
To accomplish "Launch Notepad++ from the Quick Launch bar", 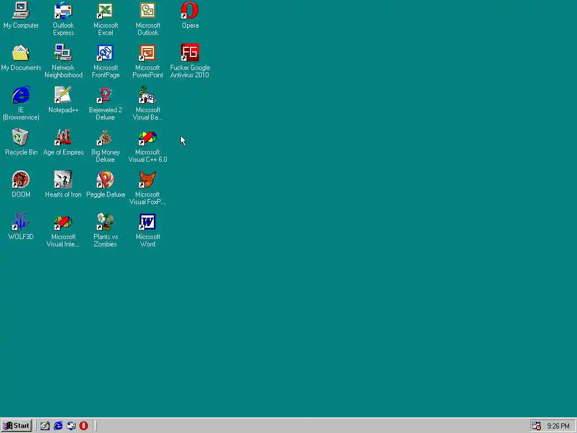I will 45,426.
